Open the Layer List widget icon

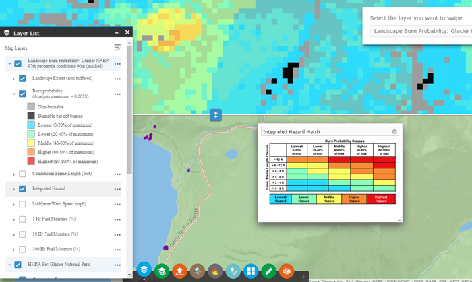tap(144, 269)
